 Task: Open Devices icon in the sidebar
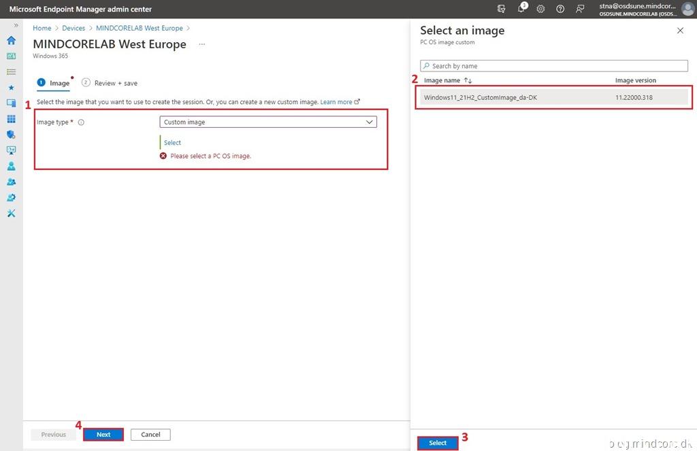tap(11, 103)
